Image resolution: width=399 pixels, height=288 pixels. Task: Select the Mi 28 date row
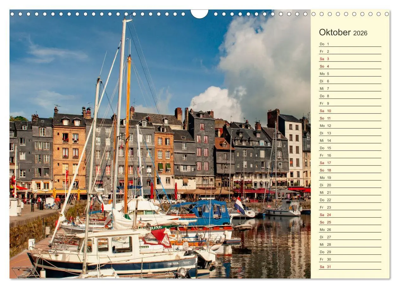click(x=350, y=245)
